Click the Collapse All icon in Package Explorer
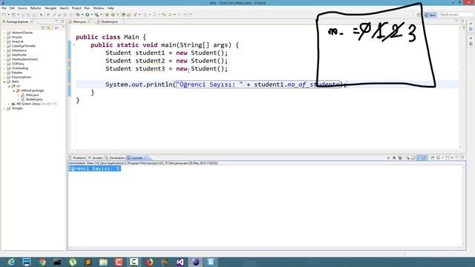Screen dimensions: 475x267 (x=43, y=28)
